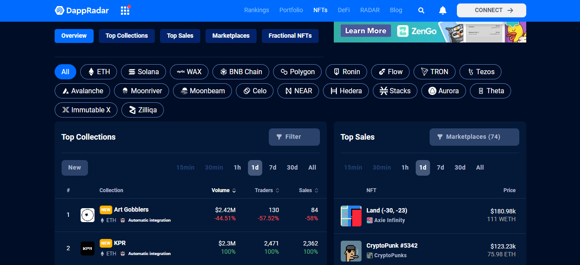Select the NEAR chain chip
580x265 pixels.
click(298, 91)
